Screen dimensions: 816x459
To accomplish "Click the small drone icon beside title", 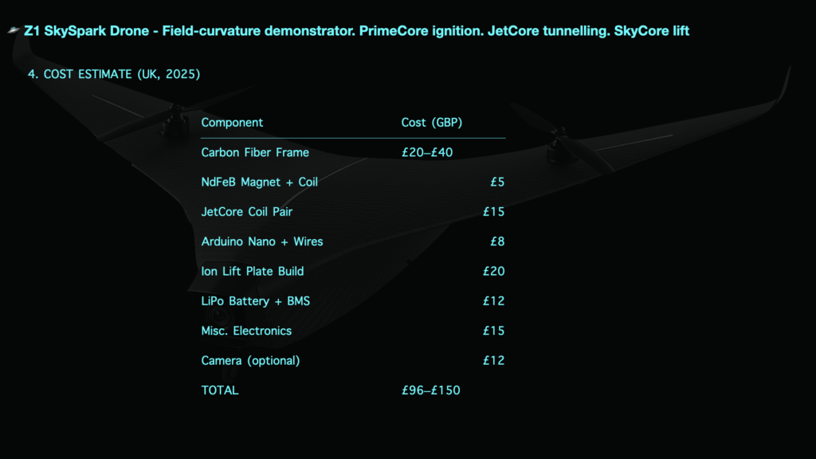I will pos(14,31).
